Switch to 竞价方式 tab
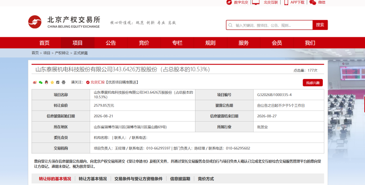Screen dimensions: 365x185 tap(206, 179)
